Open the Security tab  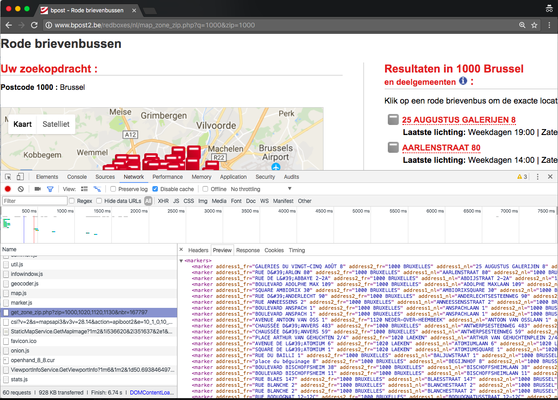coord(266,177)
